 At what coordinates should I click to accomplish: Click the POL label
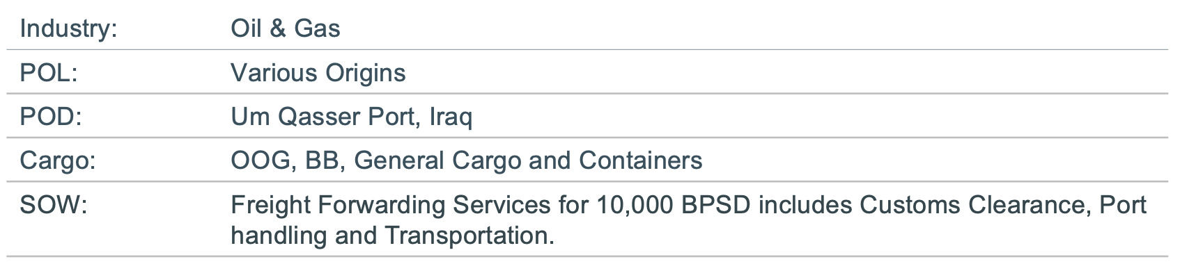[49, 73]
